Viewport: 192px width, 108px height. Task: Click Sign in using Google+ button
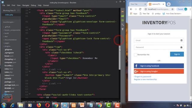(159, 71)
